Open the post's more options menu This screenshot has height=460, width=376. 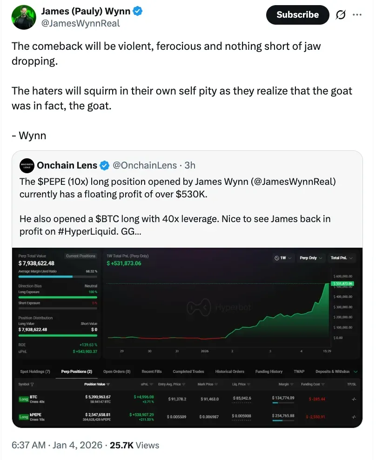pyautogui.click(x=357, y=15)
